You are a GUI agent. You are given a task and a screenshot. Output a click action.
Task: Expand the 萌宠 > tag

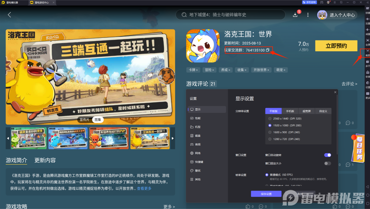[x=281, y=70]
